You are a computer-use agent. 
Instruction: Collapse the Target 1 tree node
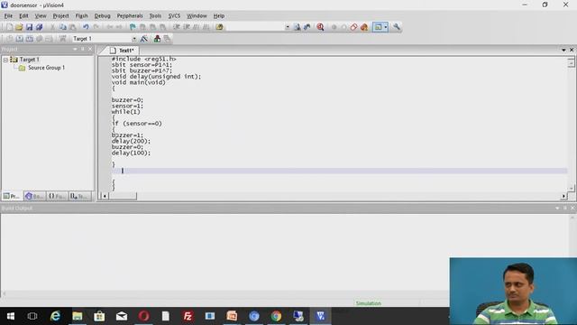pos(5,60)
